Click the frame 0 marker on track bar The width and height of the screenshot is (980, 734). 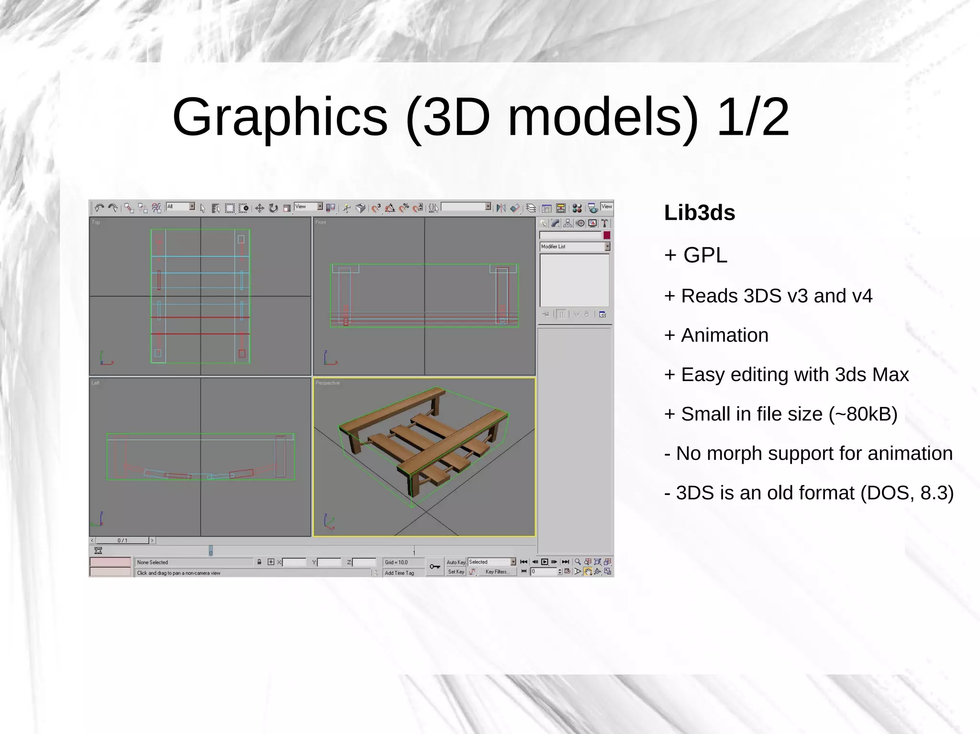[x=211, y=551]
